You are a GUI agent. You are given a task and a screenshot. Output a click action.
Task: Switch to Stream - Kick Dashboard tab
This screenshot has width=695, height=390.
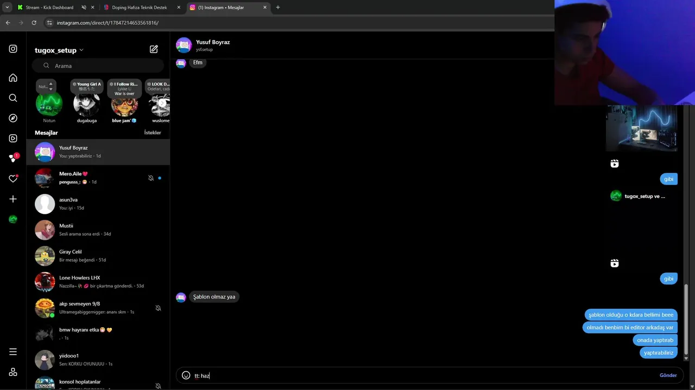(49, 8)
